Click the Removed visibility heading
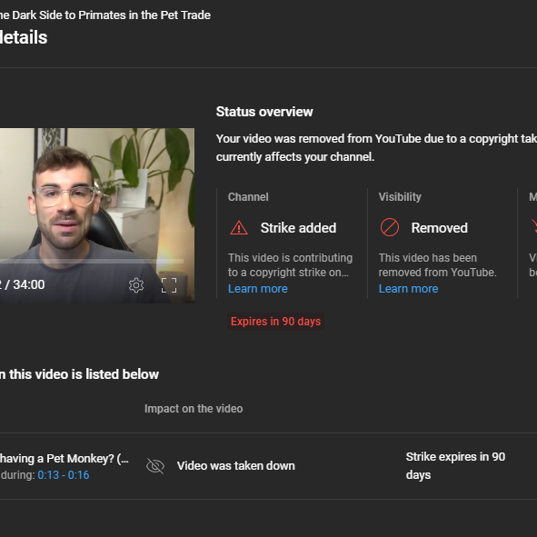This screenshot has width=537, height=537. click(x=440, y=228)
